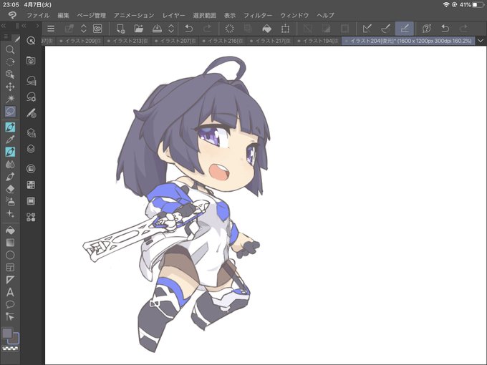The width and height of the screenshot is (487, 365).
Task: Open the ウィンドウ menu
Action: [x=294, y=15]
